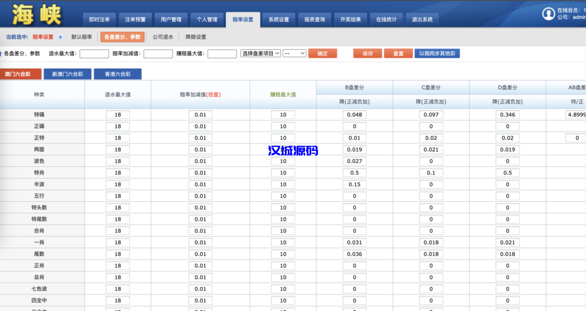Screen dimensions: 586x311
Task: Edit 赔率加减值 field in 特头数 row
Action: tap(200, 207)
